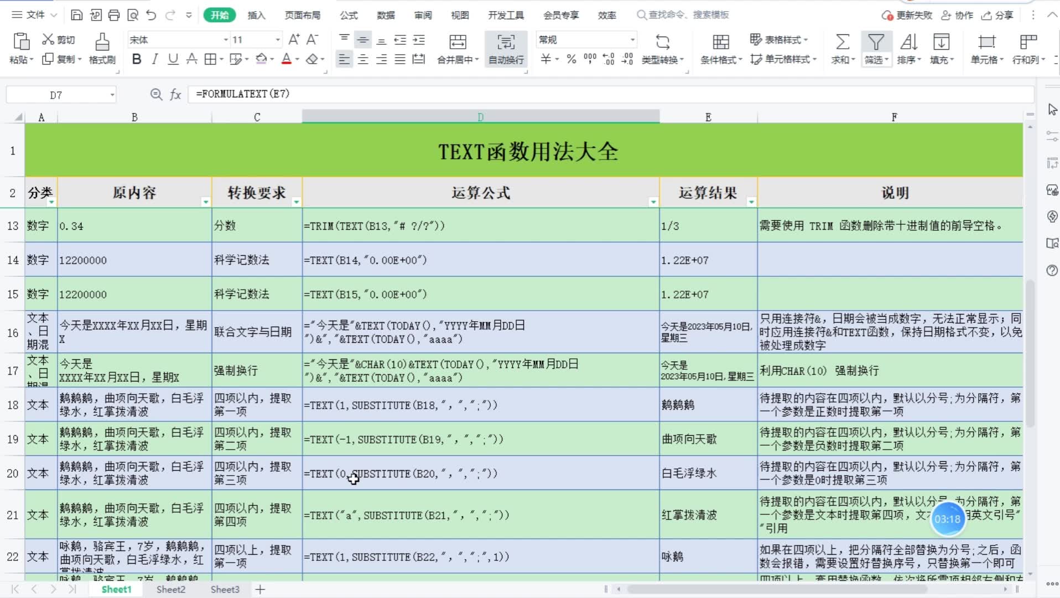Click the insert function fx icon
The image size is (1060, 598).
tap(176, 94)
